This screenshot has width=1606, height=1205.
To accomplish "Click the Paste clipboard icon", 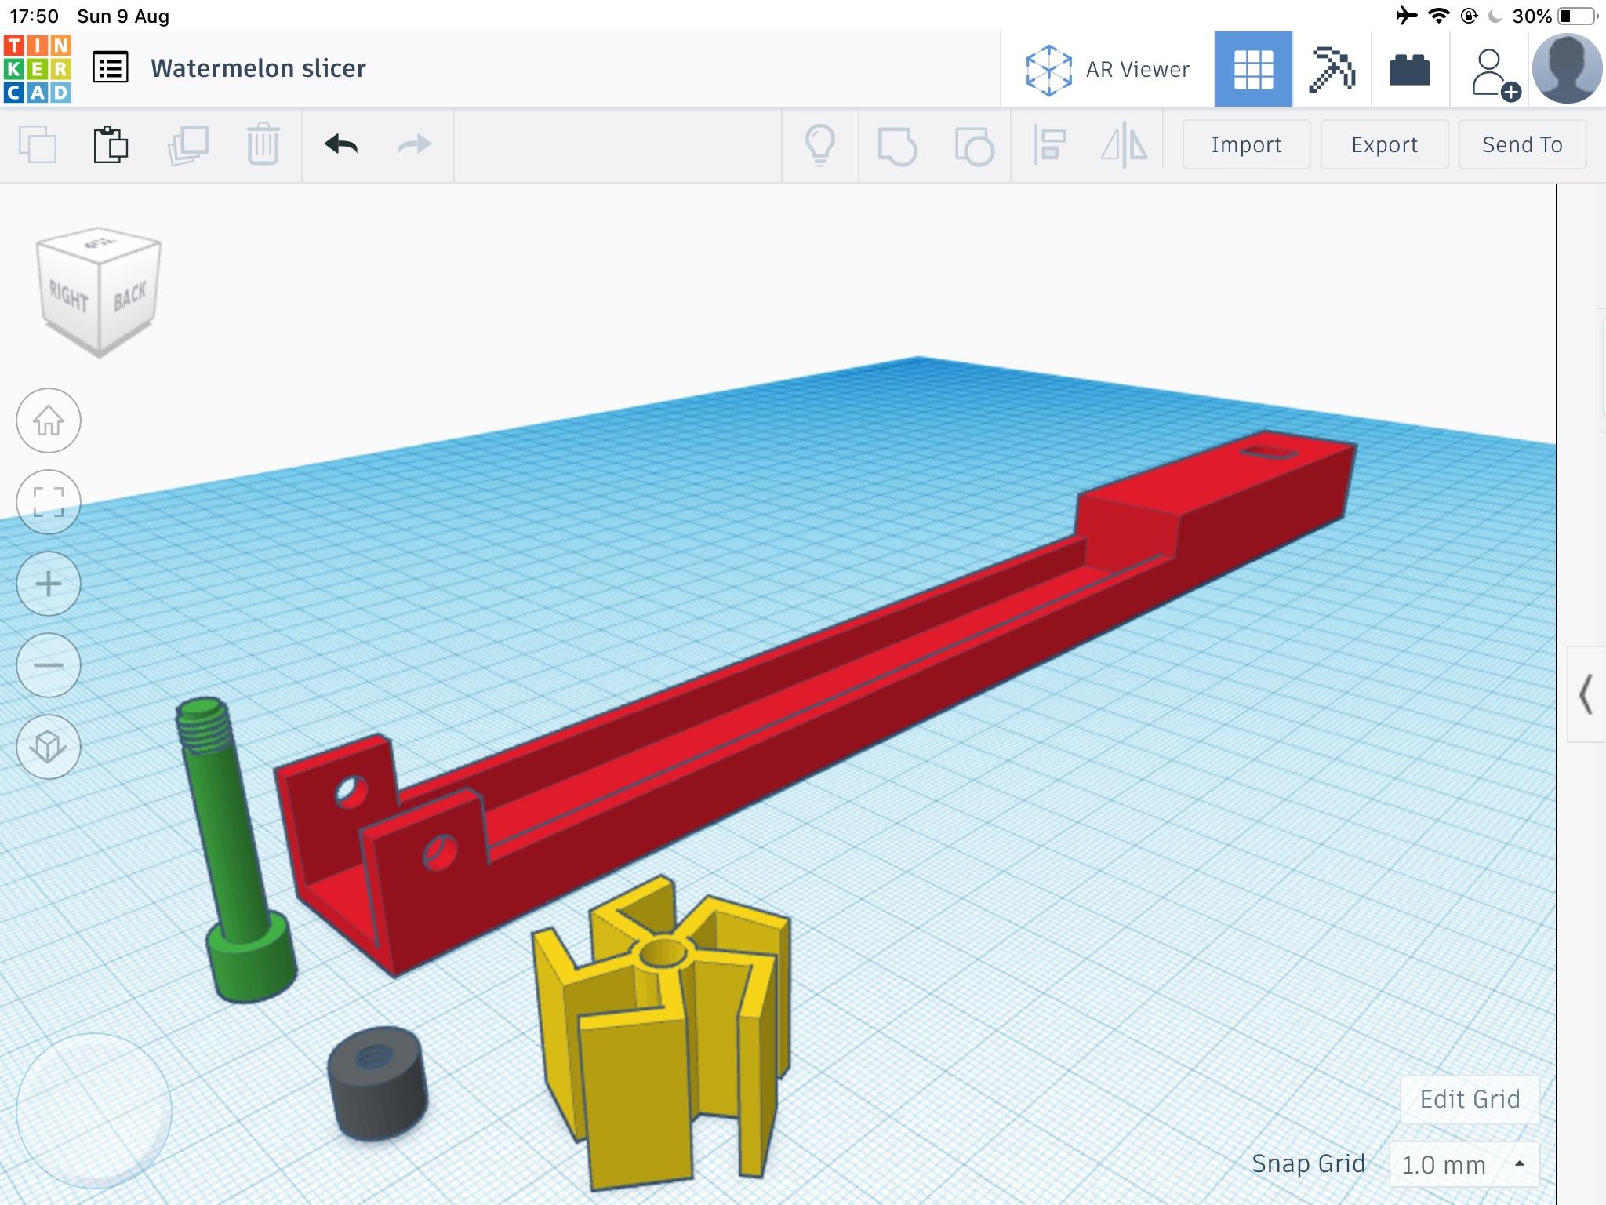I will [x=111, y=144].
